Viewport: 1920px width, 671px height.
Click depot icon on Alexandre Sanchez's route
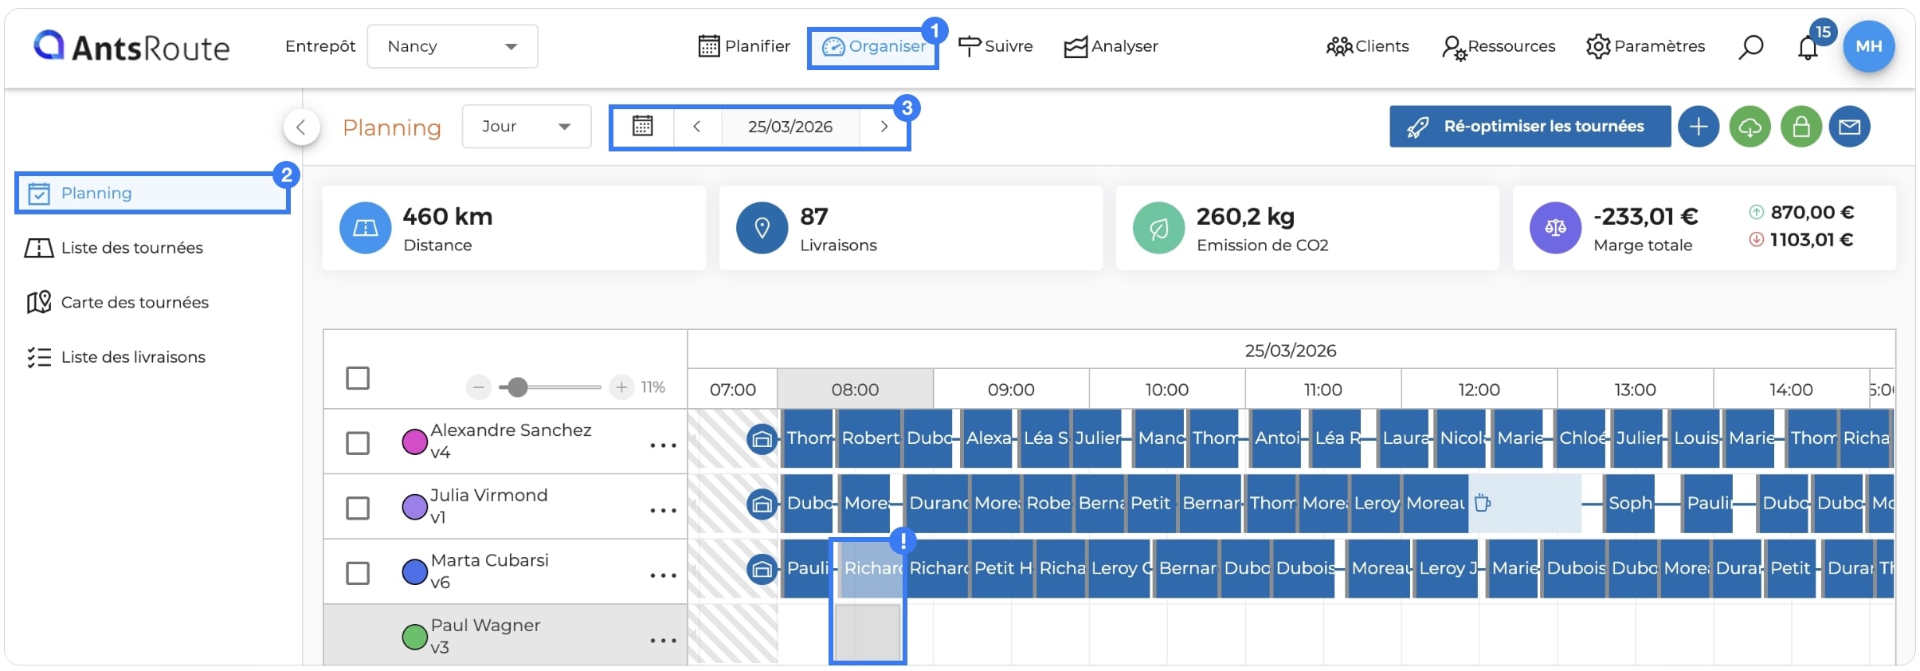click(x=762, y=438)
